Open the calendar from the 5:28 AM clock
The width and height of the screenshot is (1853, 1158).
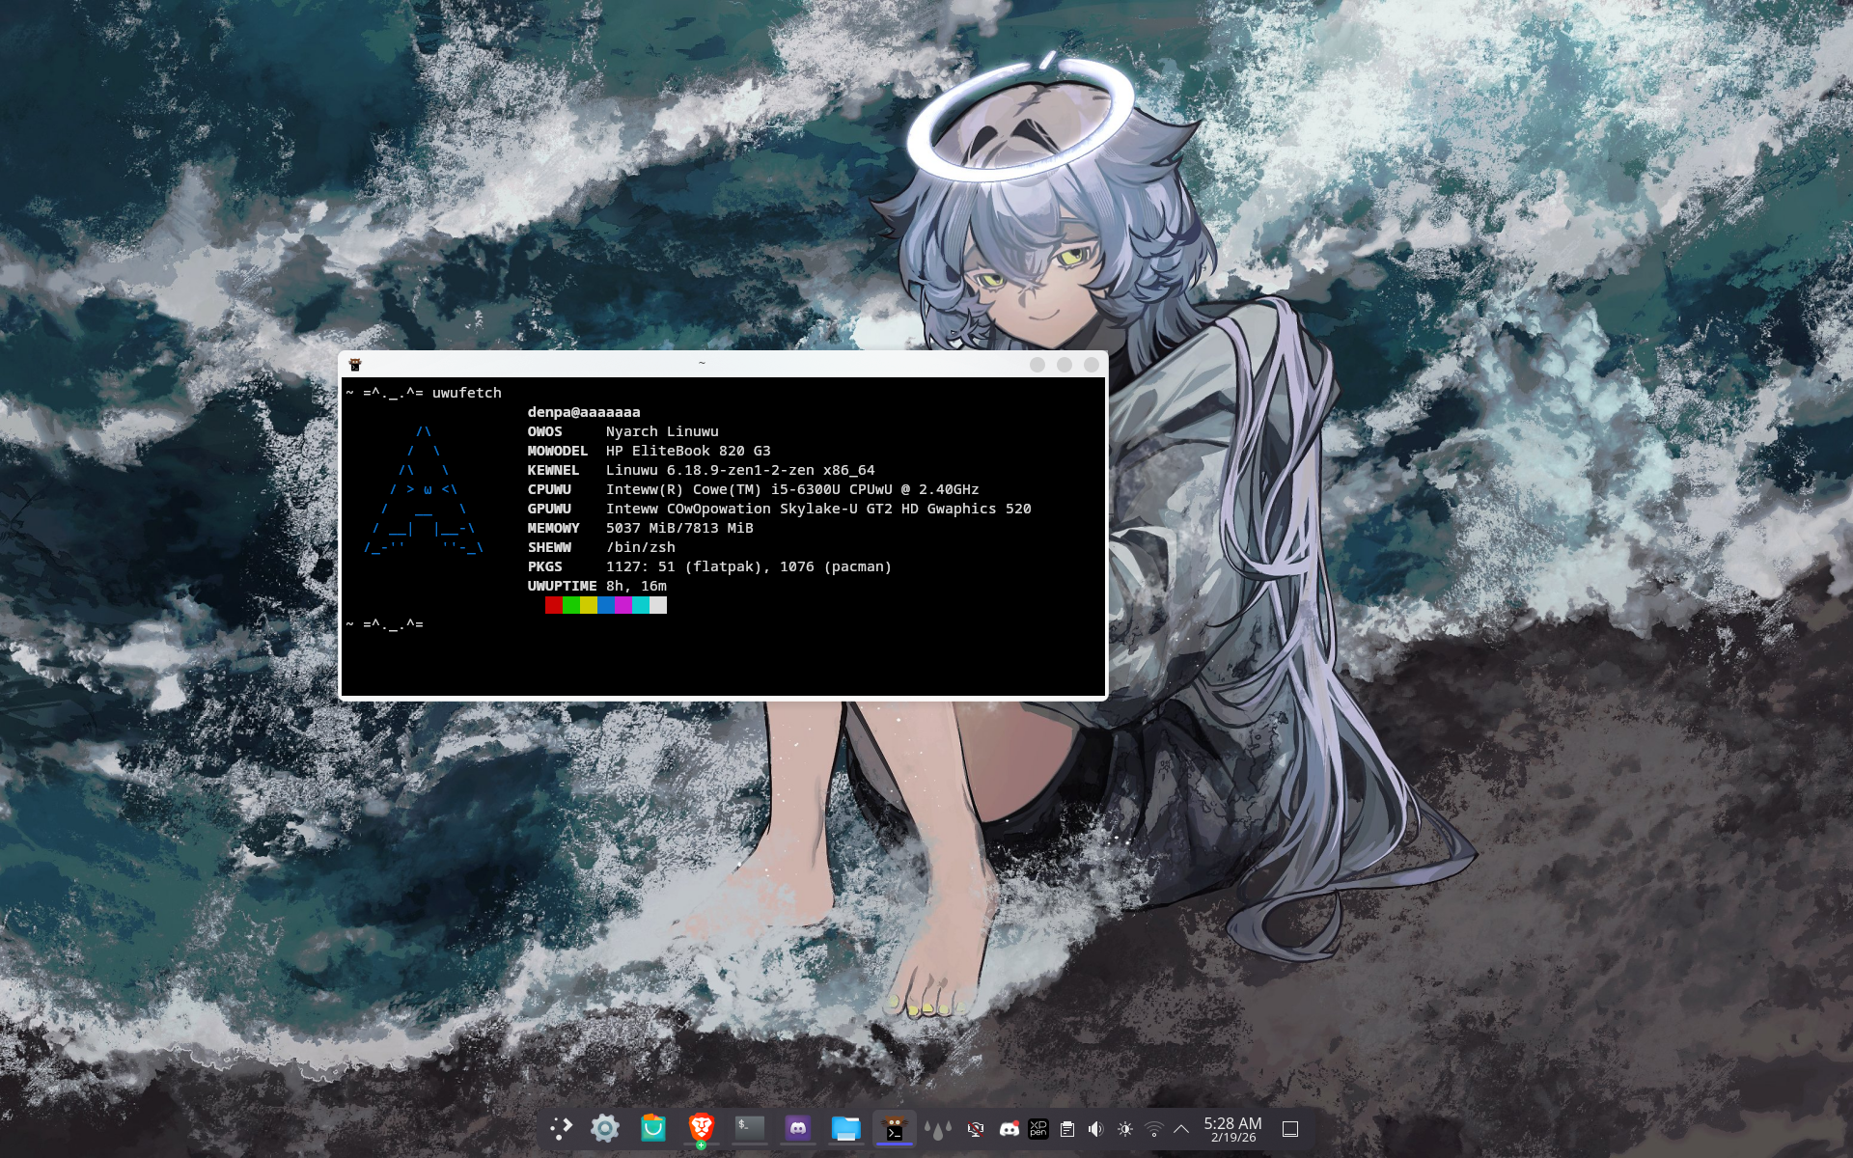click(1232, 1129)
